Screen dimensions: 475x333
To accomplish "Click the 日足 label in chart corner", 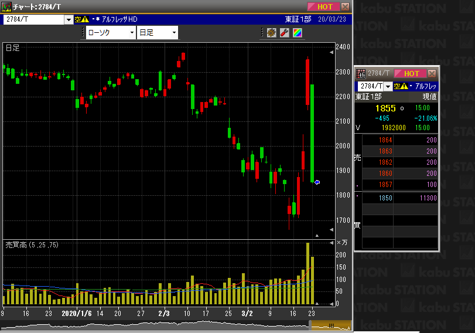I will tap(12, 48).
